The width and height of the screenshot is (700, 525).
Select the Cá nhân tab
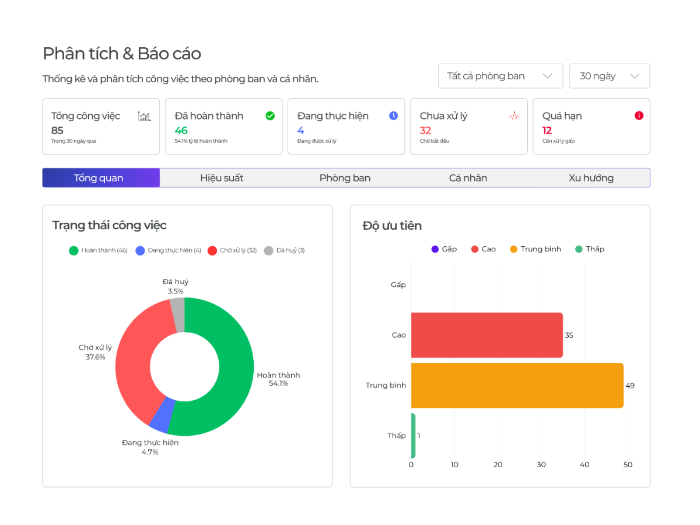click(x=468, y=178)
